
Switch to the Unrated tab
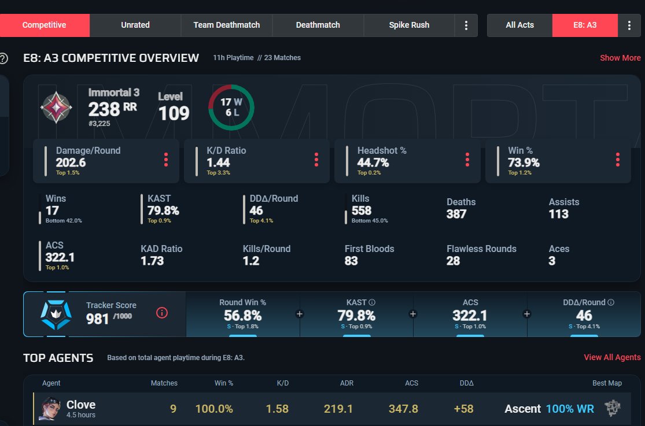pos(135,25)
